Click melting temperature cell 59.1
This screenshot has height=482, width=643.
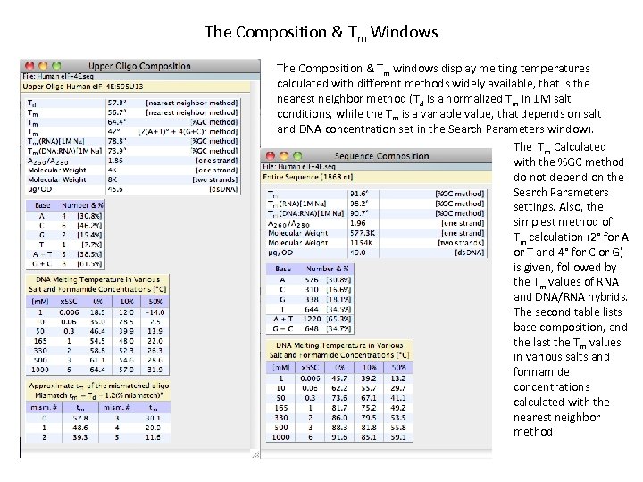398,436
